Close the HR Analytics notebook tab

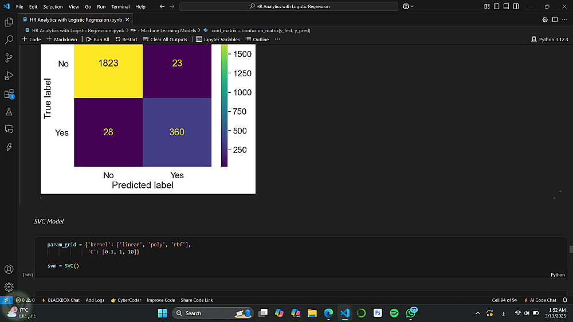(127, 19)
